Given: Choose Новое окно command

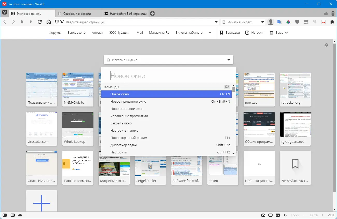Looking at the screenshot, I should click(x=167, y=94).
